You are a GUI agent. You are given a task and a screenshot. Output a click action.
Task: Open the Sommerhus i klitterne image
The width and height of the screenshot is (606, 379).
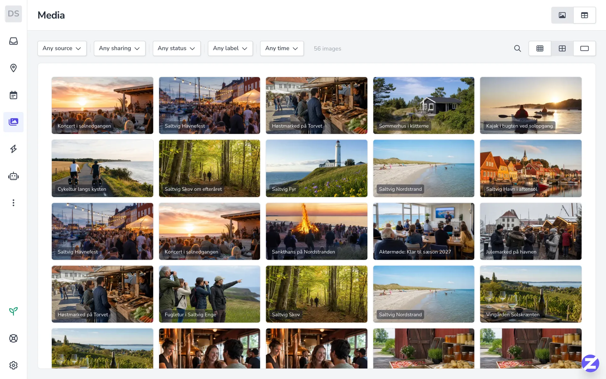click(x=424, y=105)
